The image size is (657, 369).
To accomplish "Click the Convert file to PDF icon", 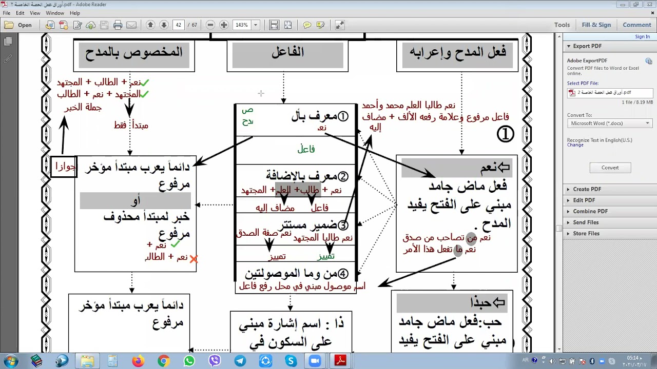I will (50, 25).
